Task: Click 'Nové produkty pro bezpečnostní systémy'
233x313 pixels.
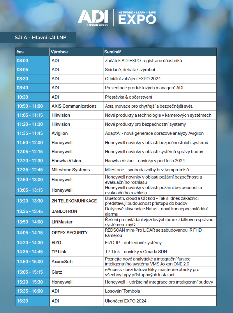Action: [145, 124]
